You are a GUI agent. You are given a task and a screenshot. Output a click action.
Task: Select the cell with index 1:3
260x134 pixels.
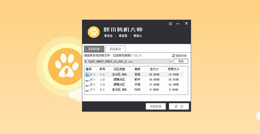102,84
